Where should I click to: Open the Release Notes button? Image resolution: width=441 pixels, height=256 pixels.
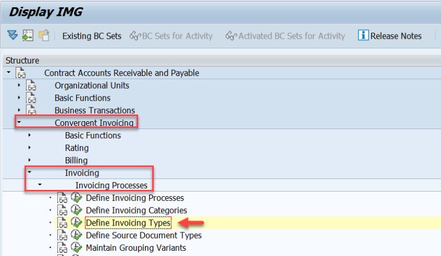point(395,36)
